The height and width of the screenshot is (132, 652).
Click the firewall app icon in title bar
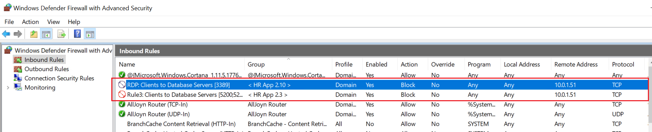pos(8,8)
